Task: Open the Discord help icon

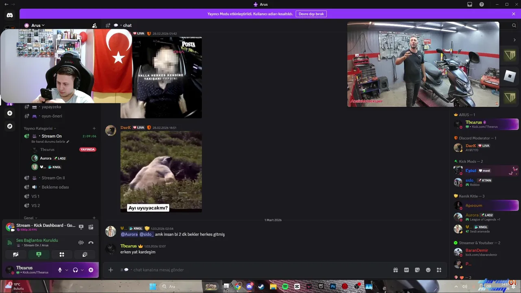Action: point(482,4)
